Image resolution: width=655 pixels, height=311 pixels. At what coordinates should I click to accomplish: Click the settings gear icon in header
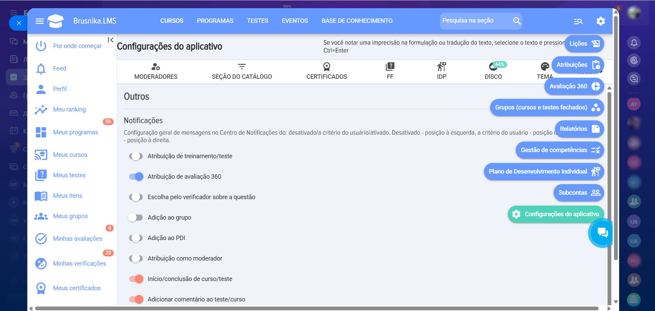coord(600,21)
